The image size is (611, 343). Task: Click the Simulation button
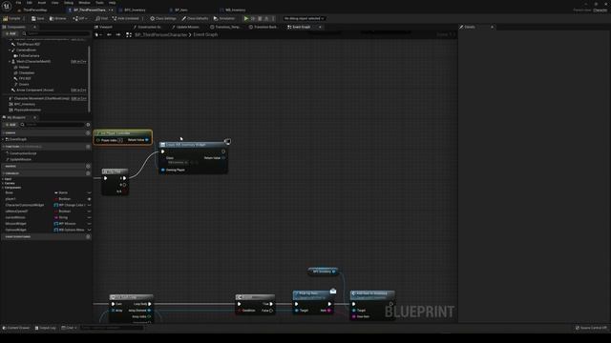pos(224,18)
